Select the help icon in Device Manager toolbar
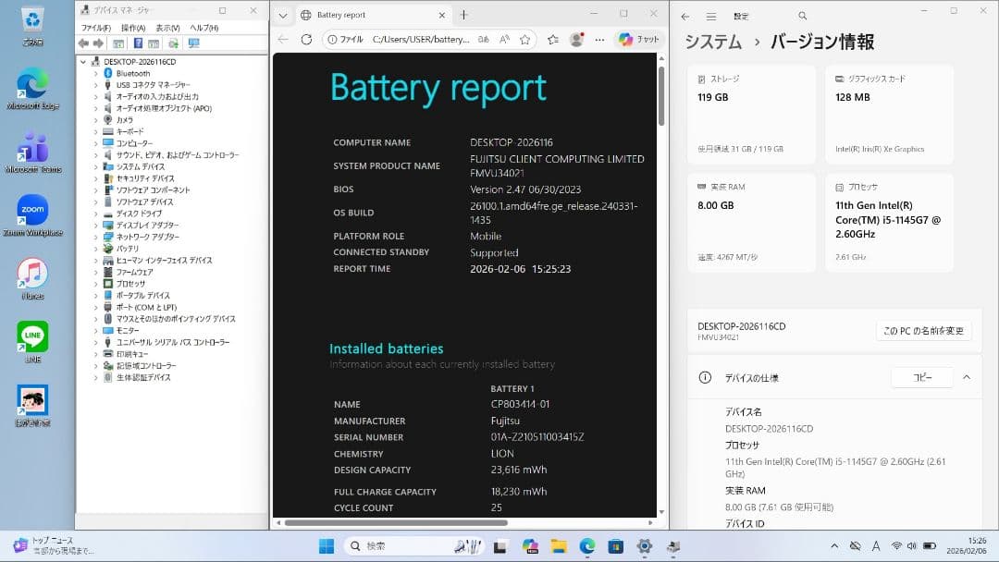Screen dimensions: 999x562 [x=139, y=43]
